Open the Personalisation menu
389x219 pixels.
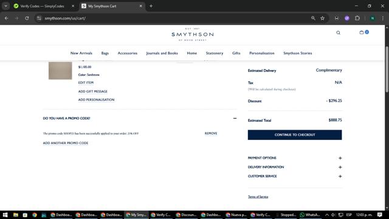262,53
